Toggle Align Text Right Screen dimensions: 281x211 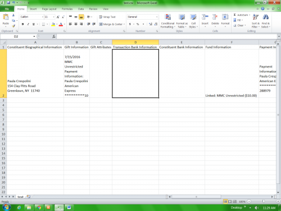pyautogui.click(x=81, y=24)
